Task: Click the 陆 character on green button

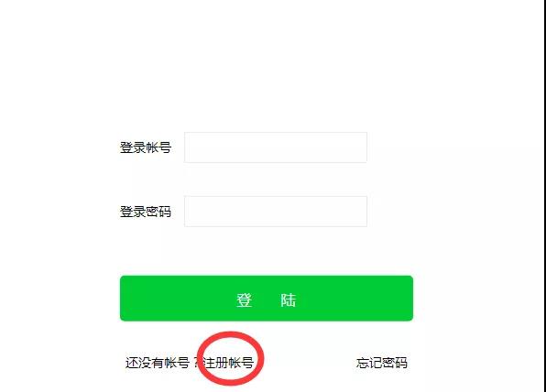Action: coord(289,300)
